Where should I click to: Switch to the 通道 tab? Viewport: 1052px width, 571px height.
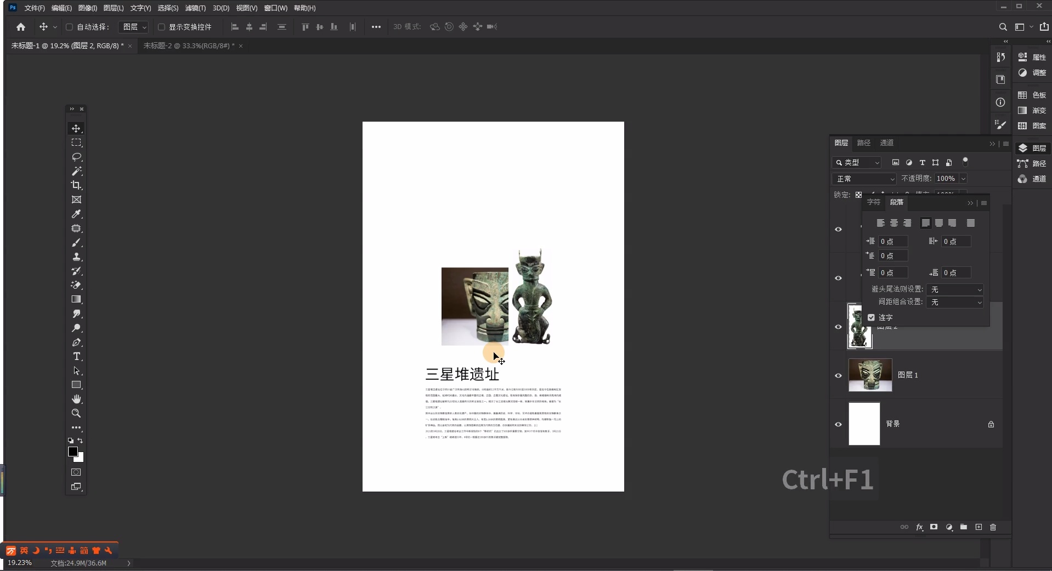887,142
